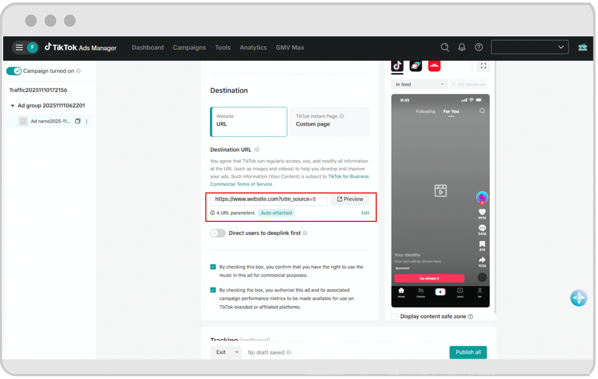This screenshot has width=598, height=379.
Task: Switch to the Analytics tab
Action: point(253,47)
